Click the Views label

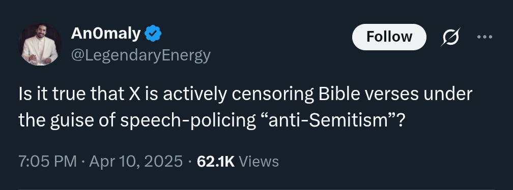pyautogui.click(x=259, y=161)
